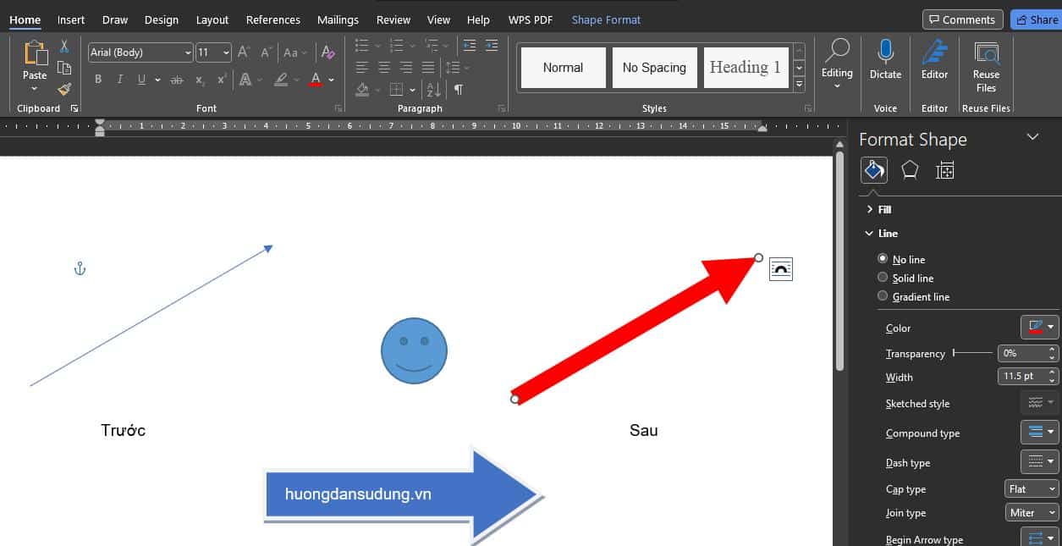Switch to the Shape Format tab

tap(606, 19)
